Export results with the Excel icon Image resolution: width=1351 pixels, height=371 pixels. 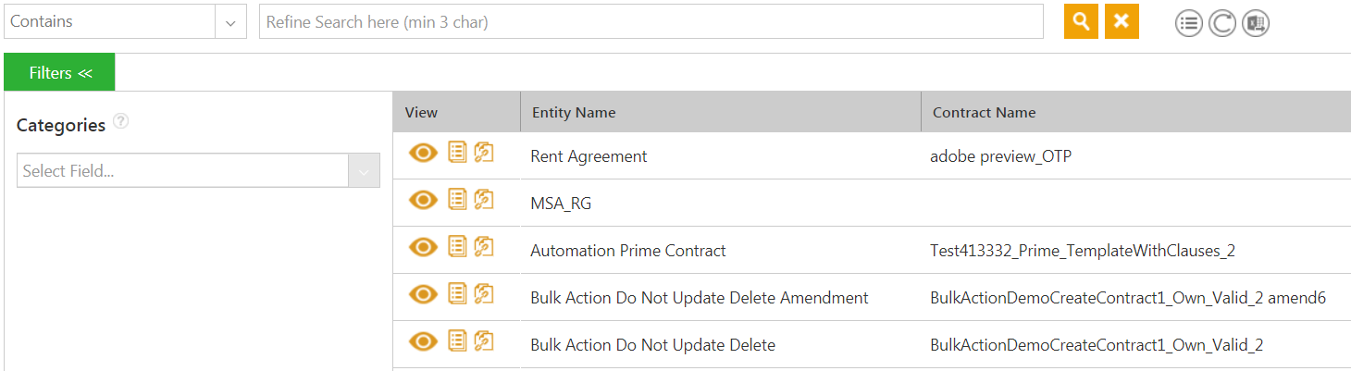(1256, 23)
